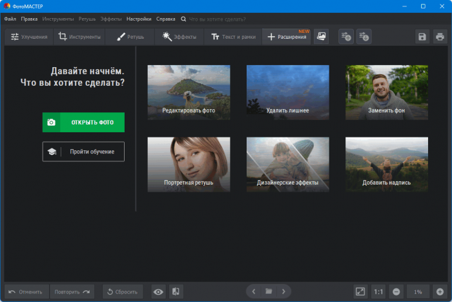Switch to the Расширения tab

(287, 37)
